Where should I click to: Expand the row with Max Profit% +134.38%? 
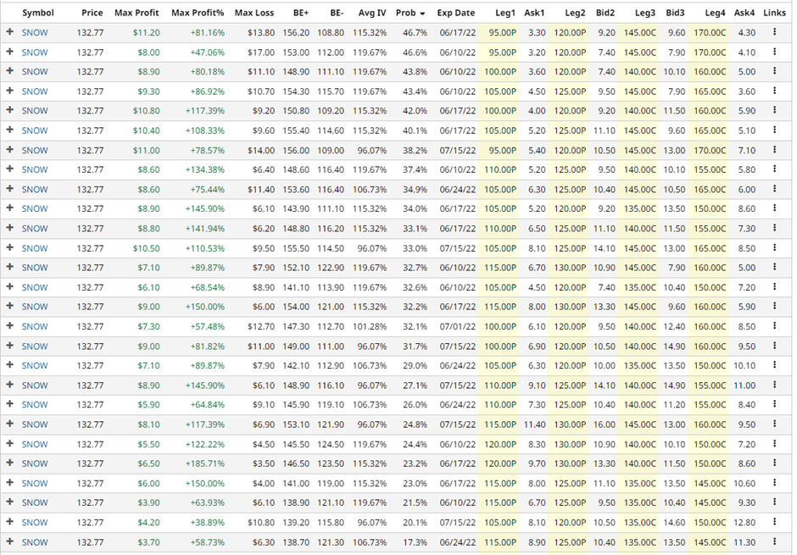pos(9,169)
